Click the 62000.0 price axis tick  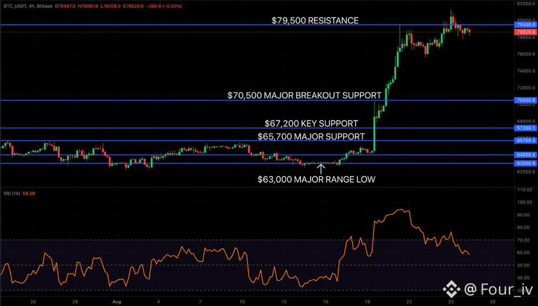(x=526, y=172)
